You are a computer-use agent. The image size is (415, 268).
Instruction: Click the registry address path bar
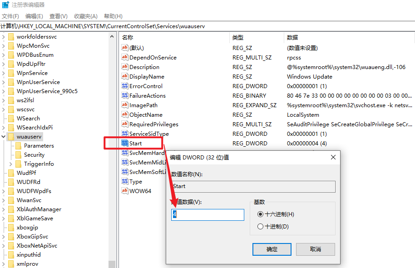tap(207, 26)
